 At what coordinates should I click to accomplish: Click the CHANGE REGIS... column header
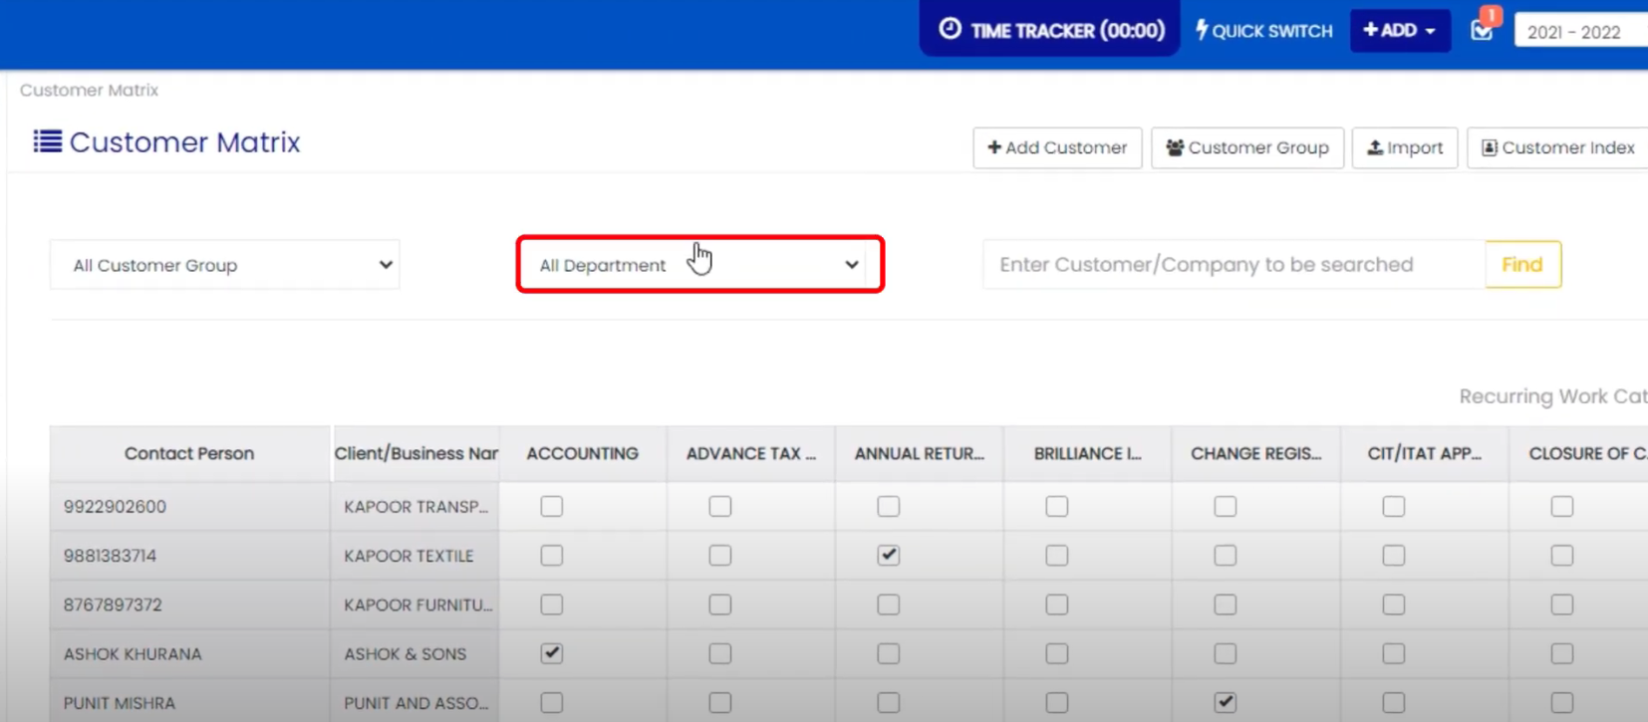[x=1256, y=453]
